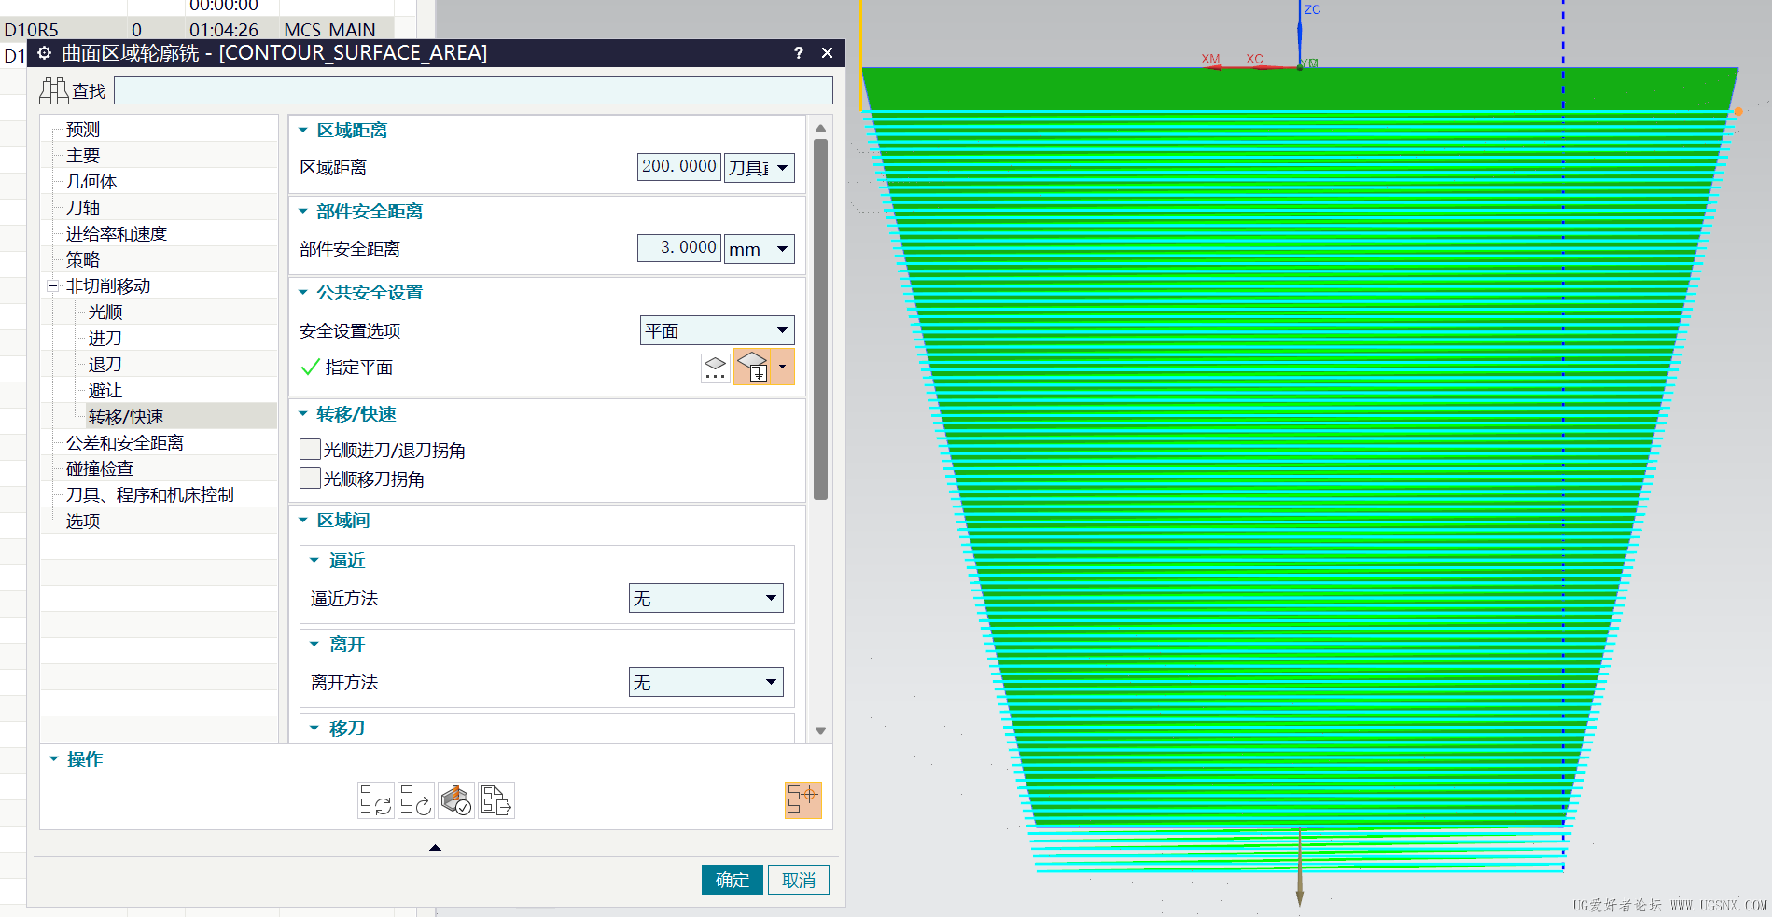1772x917 pixels.
Task: Select 碰撞检查 in the tree
Action: tap(100, 468)
